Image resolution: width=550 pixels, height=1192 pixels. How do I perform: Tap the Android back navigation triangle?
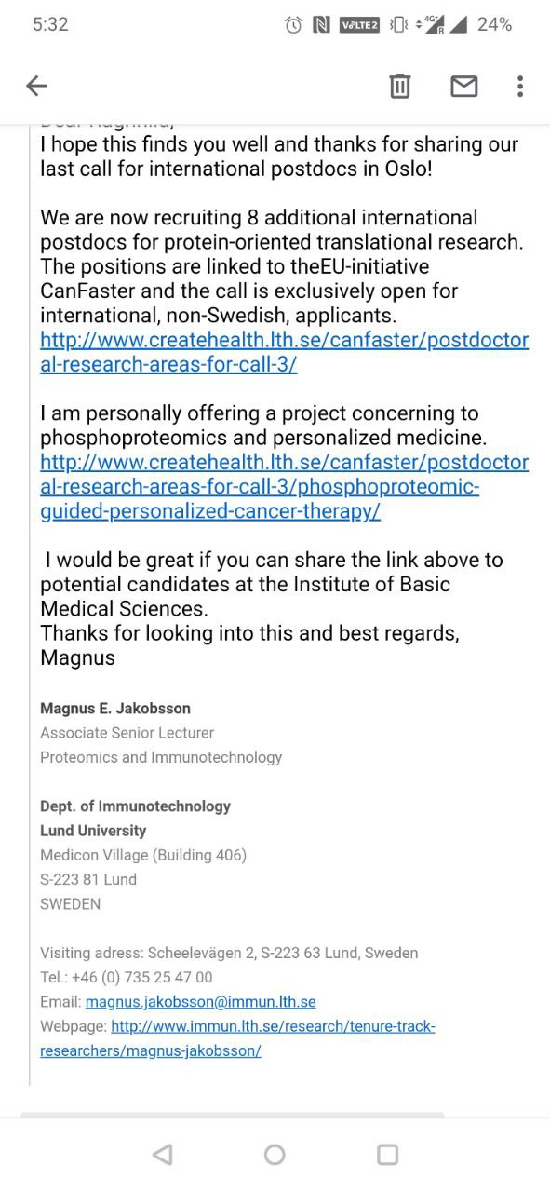click(x=162, y=1155)
